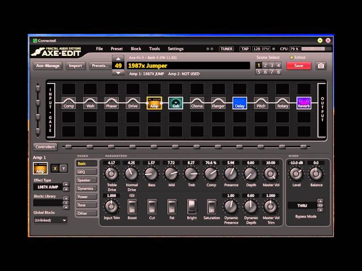Click the 1987x Jumper preset name field
The width and height of the screenshot is (362, 271).
188,65
